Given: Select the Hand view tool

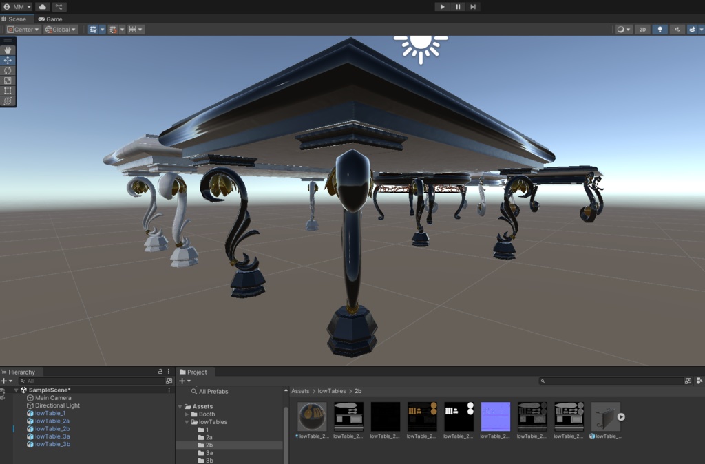Looking at the screenshot, I should (x=8, y=50).
